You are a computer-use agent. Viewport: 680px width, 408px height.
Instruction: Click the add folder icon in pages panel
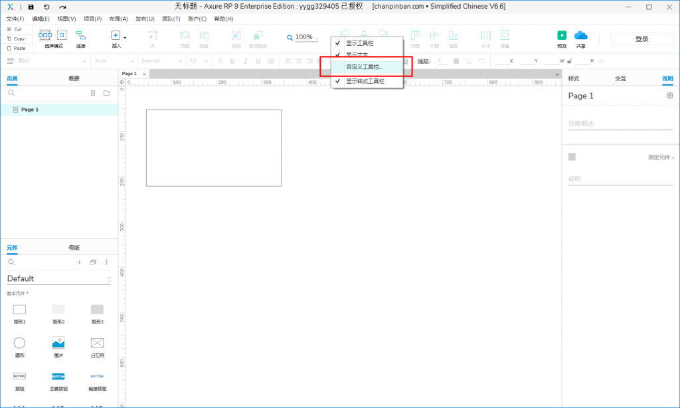(106, 93)
